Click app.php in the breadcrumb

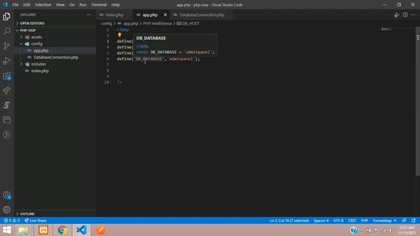[131, 24]
